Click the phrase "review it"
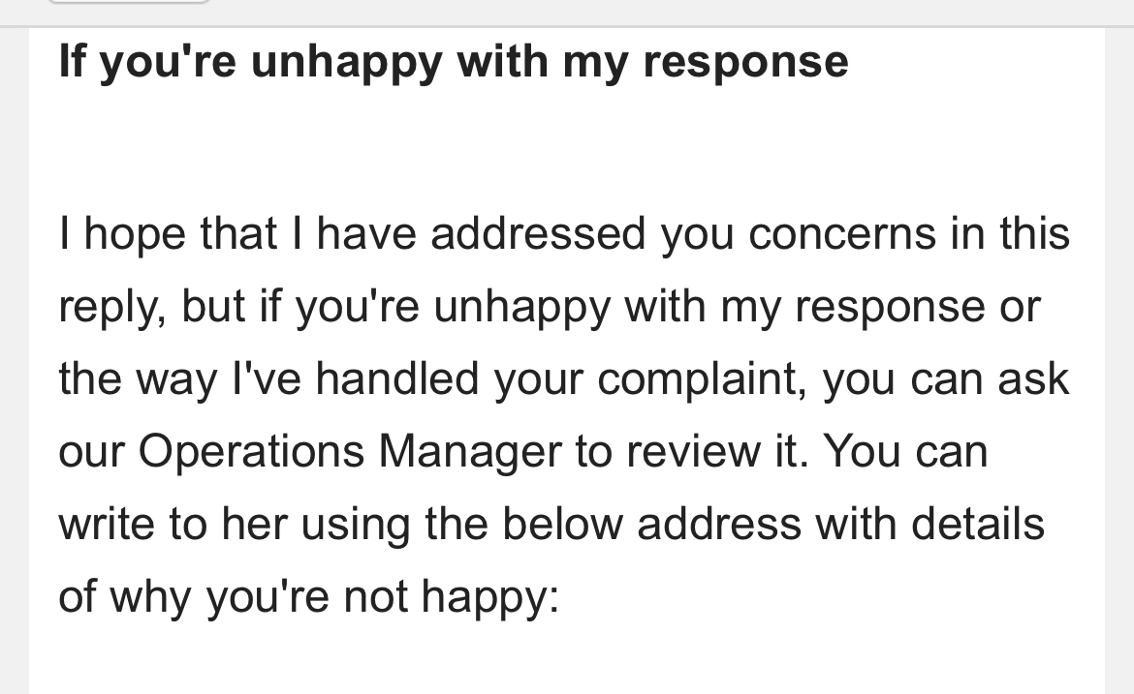 tap(716, 451)
